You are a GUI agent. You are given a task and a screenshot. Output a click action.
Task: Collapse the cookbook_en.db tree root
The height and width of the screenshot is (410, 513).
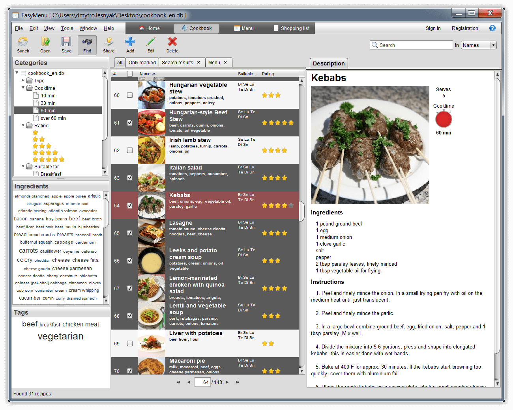coord(17,73)
